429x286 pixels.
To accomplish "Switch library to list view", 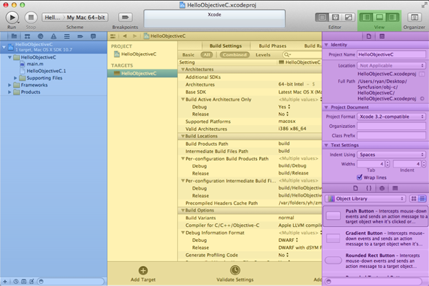I will pyautogui.click(x=422, y=199).
